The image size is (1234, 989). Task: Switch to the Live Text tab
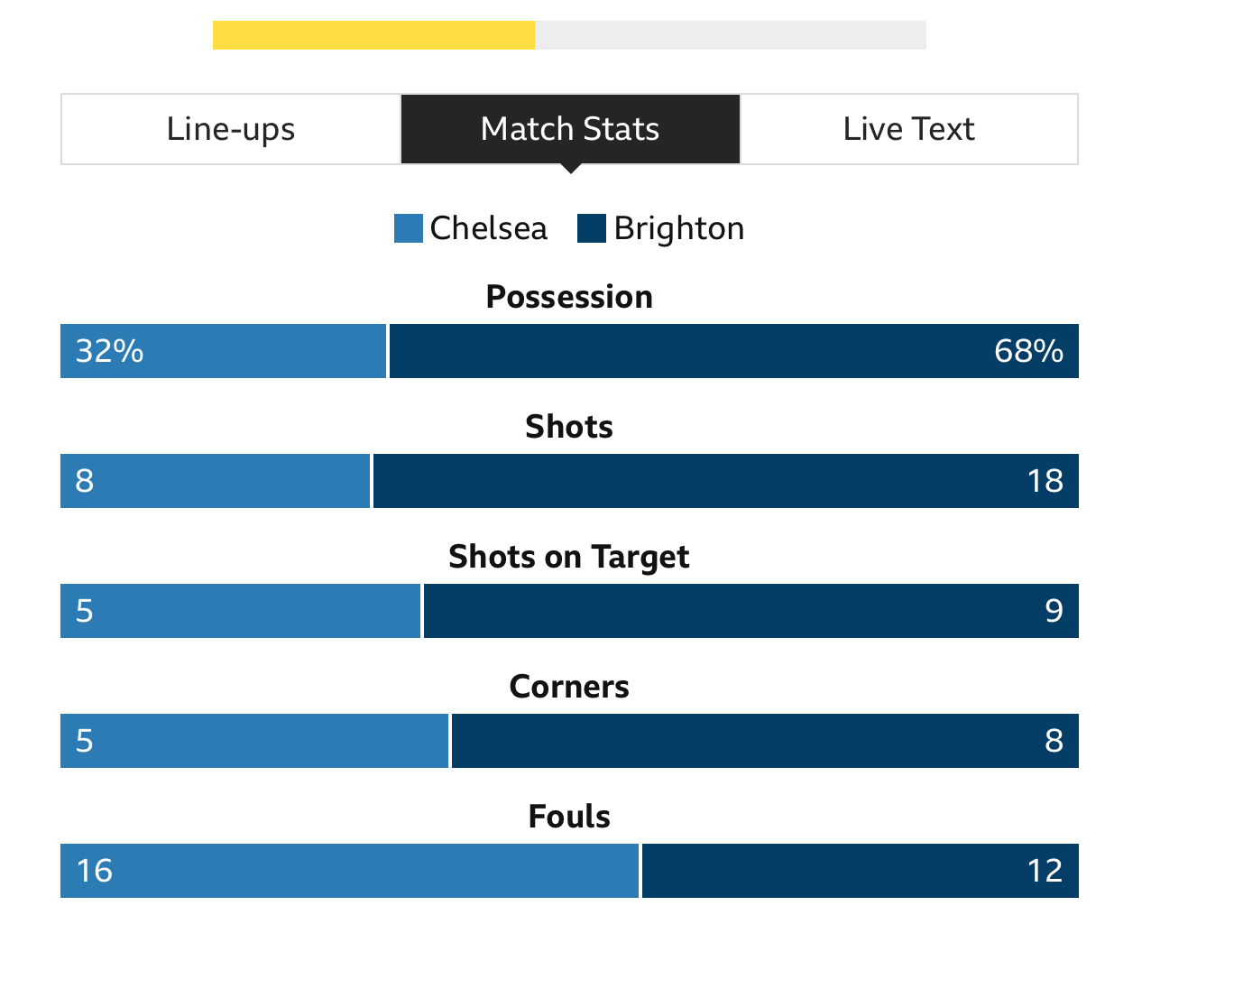pyautogui.click(x=909, y=129)
